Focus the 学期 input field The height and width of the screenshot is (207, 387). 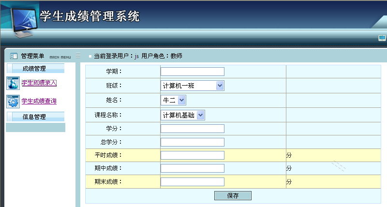tap(192, 72)
